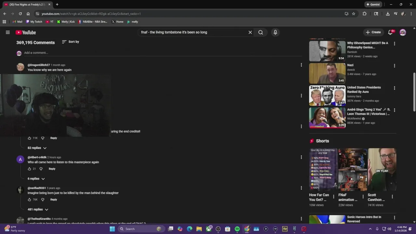Image resolution: width=416 pixels, height=234 pixels.
Task: Dislike the @verified9351 comment
Action: click(43, 200)
